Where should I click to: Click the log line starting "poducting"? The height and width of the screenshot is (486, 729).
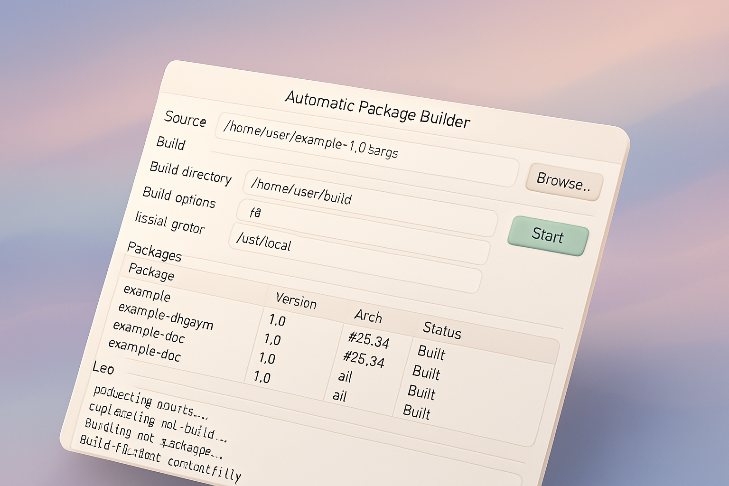tap(150, 402)
